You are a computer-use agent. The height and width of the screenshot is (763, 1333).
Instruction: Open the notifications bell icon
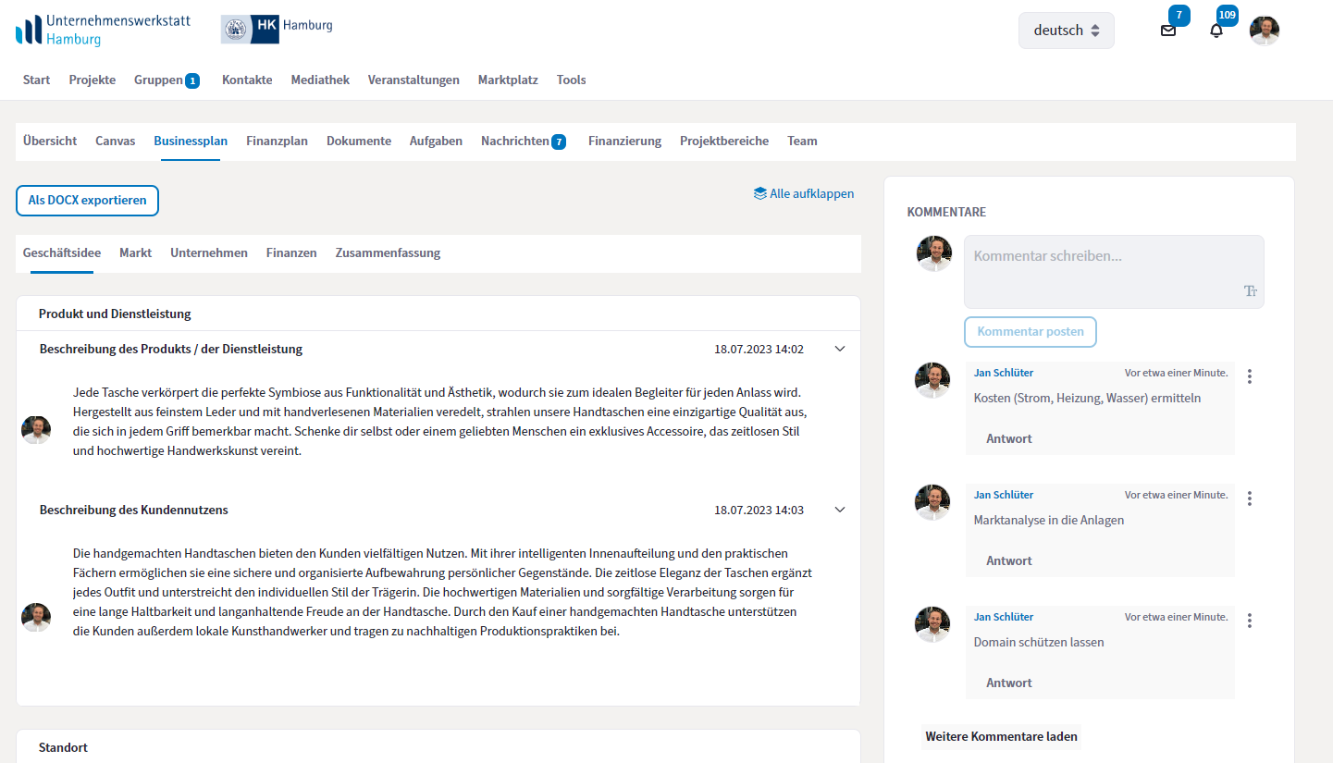tap(1216, 31)
